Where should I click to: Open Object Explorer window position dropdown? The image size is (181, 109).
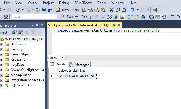coord(32,25)
